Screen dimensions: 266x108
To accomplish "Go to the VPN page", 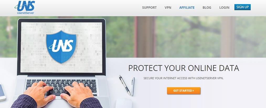I will [168, 8].
